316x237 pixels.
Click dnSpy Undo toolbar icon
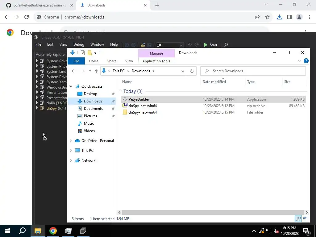click(190, 45)
